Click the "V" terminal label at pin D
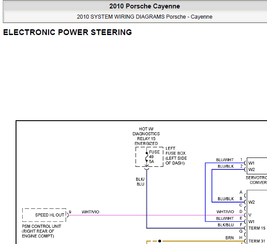 (x=250, y=215)
